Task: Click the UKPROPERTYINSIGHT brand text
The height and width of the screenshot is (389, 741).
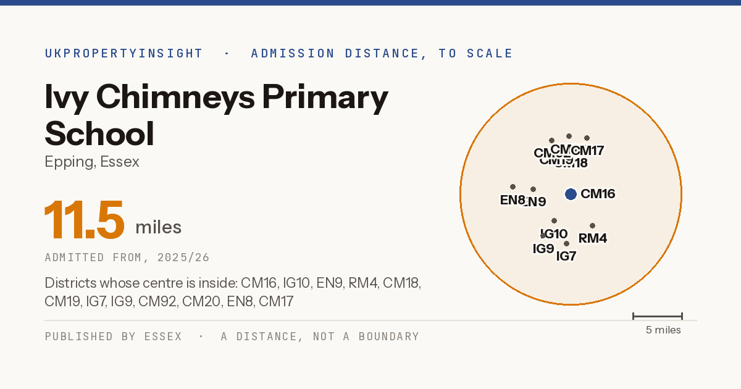Action: pos(124,53)
